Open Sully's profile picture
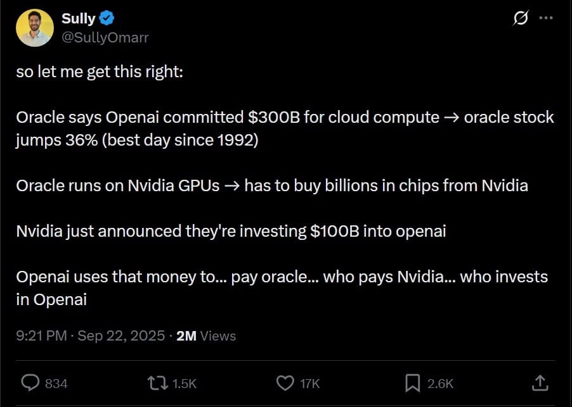The image size is (572, 407). point(35,28)
